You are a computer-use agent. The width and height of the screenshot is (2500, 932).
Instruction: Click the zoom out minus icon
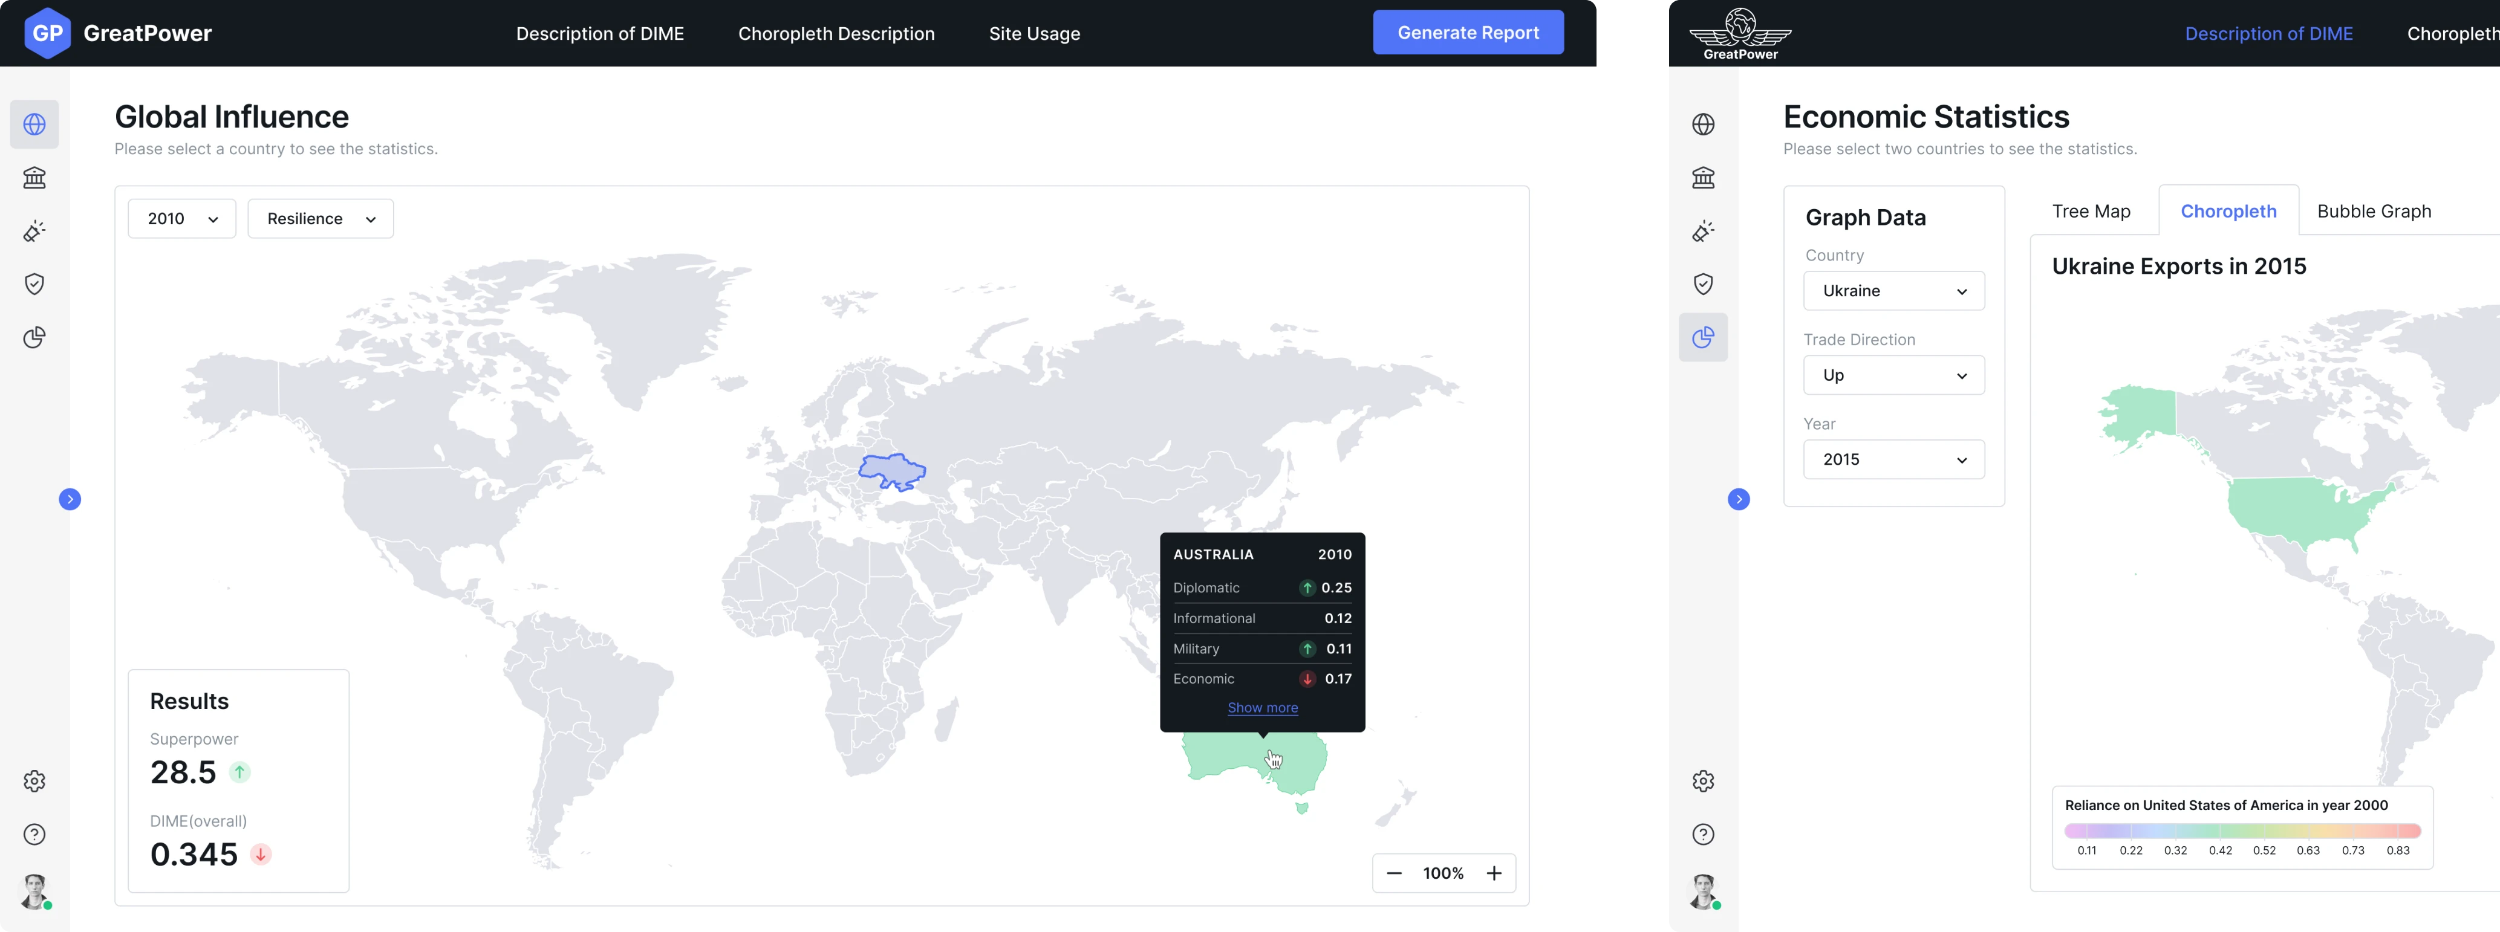pos(1394,873)
